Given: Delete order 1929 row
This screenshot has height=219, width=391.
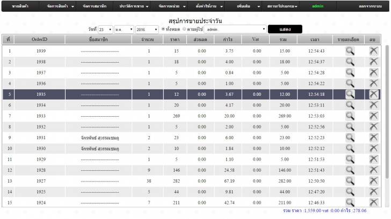Looking at the screenshot, I should [374, 160].
